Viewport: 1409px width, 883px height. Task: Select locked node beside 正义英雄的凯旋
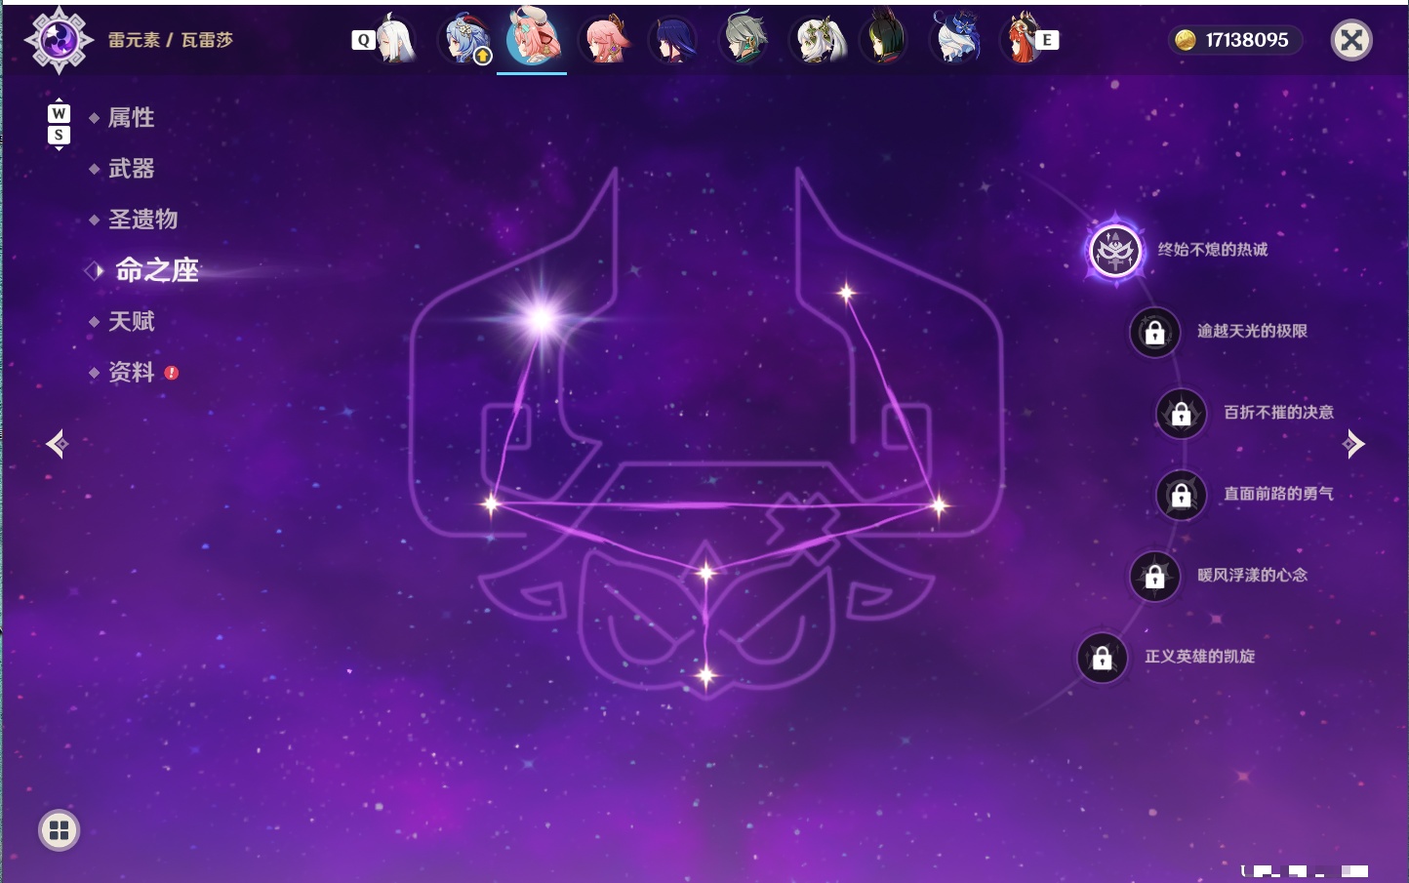click(x=1102, y=658)
